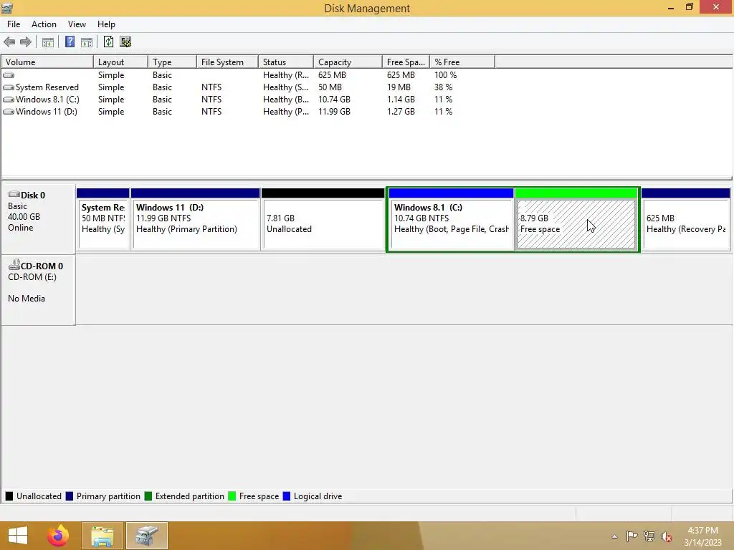This screenshot has width=734, height=550.
Task: Open the Help menu
Action: (106, 24)
